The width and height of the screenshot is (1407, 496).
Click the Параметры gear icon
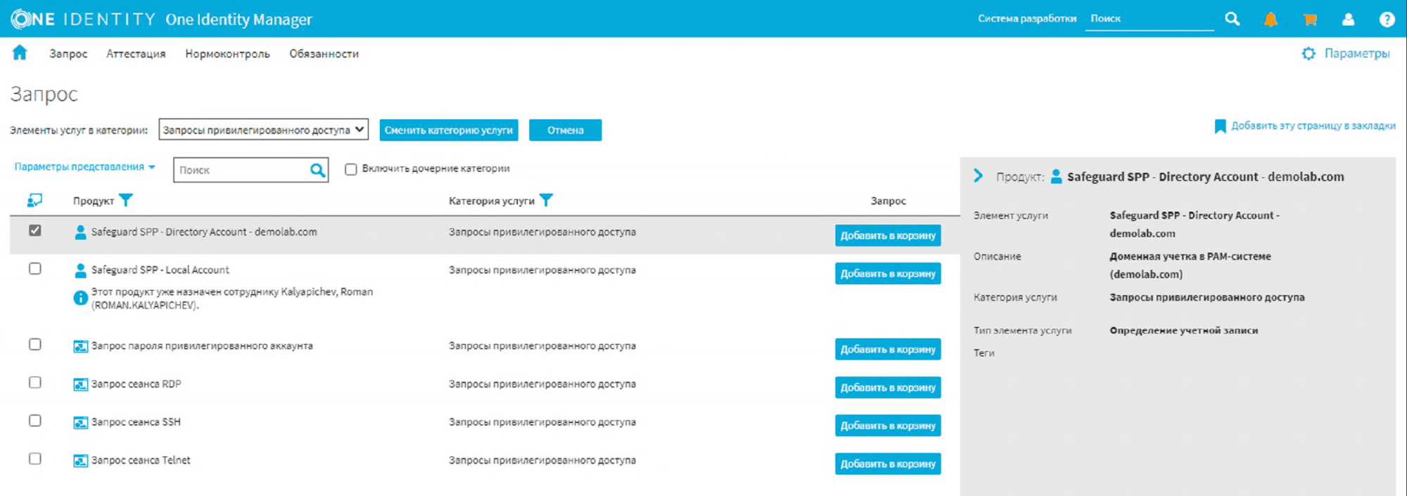(x=1309, y=53)
